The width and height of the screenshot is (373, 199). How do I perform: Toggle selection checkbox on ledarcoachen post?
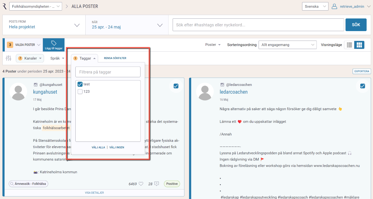coord(363,86)
